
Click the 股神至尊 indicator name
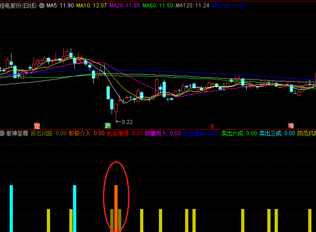(17, 133)
